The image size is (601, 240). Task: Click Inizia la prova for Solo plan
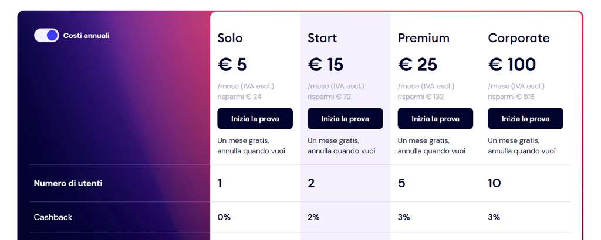pos(255,119)
